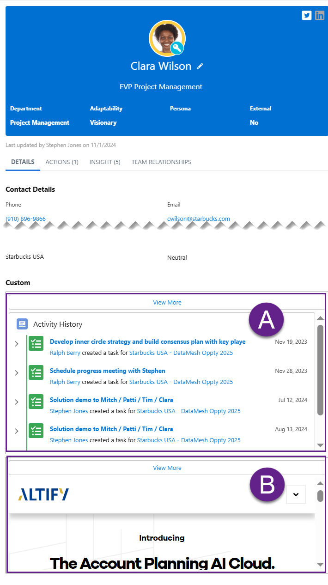This screenshot has height=585, width=328.
Task: Click View More above Activity History
Action: point(167,303)
